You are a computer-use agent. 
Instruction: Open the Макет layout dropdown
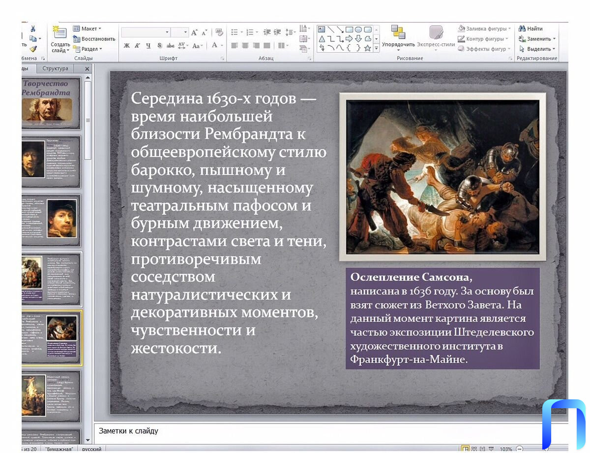[x=87, y=29]
